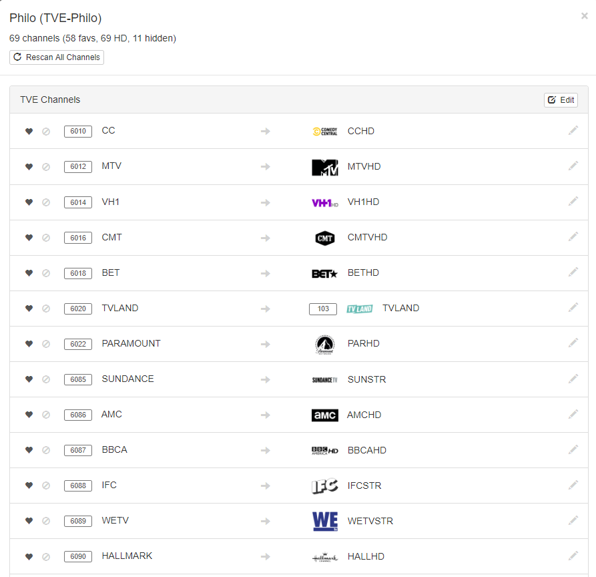This screenshot has height=577, width=596.
Task: Toggle favorite heart for VH1 channel
Action: coord(29,202)
